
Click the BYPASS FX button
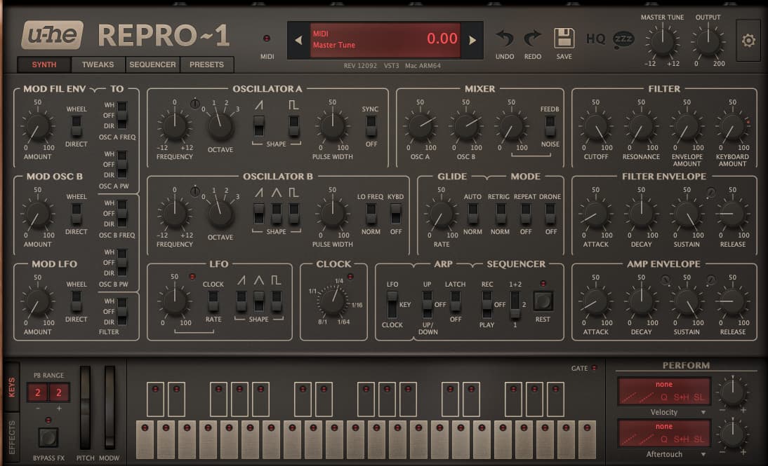[48, 438]
